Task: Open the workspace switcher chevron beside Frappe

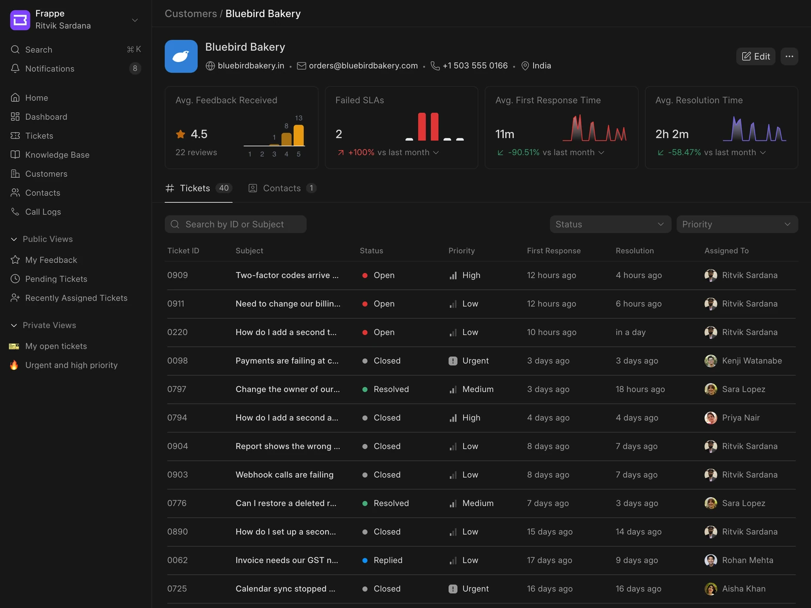Action: tap(134, 20)
